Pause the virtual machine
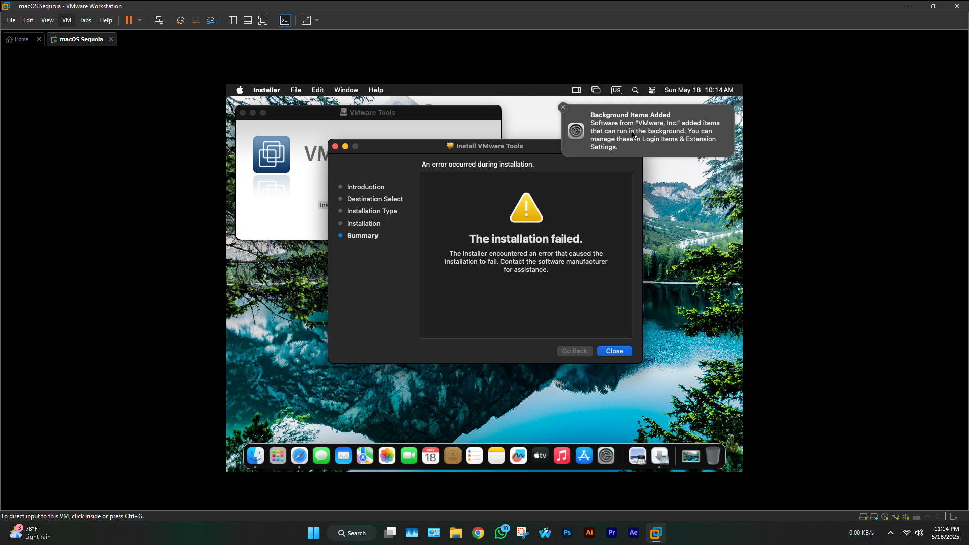This screenshot has width=969, height=545. point(129,20)
